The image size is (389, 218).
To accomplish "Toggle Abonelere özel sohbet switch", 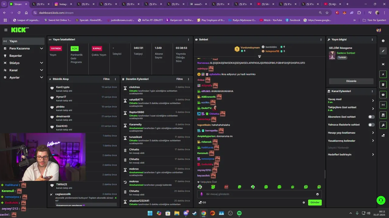I will tap(371, 117).
